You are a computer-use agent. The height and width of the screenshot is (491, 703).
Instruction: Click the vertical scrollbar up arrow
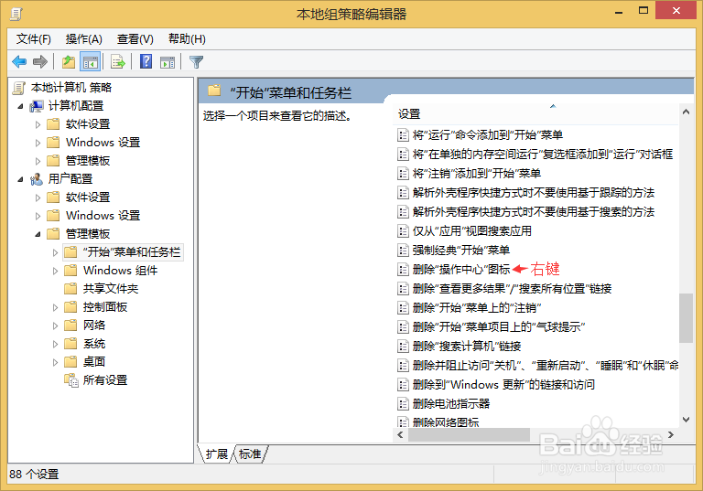click(x=686, y=112)
